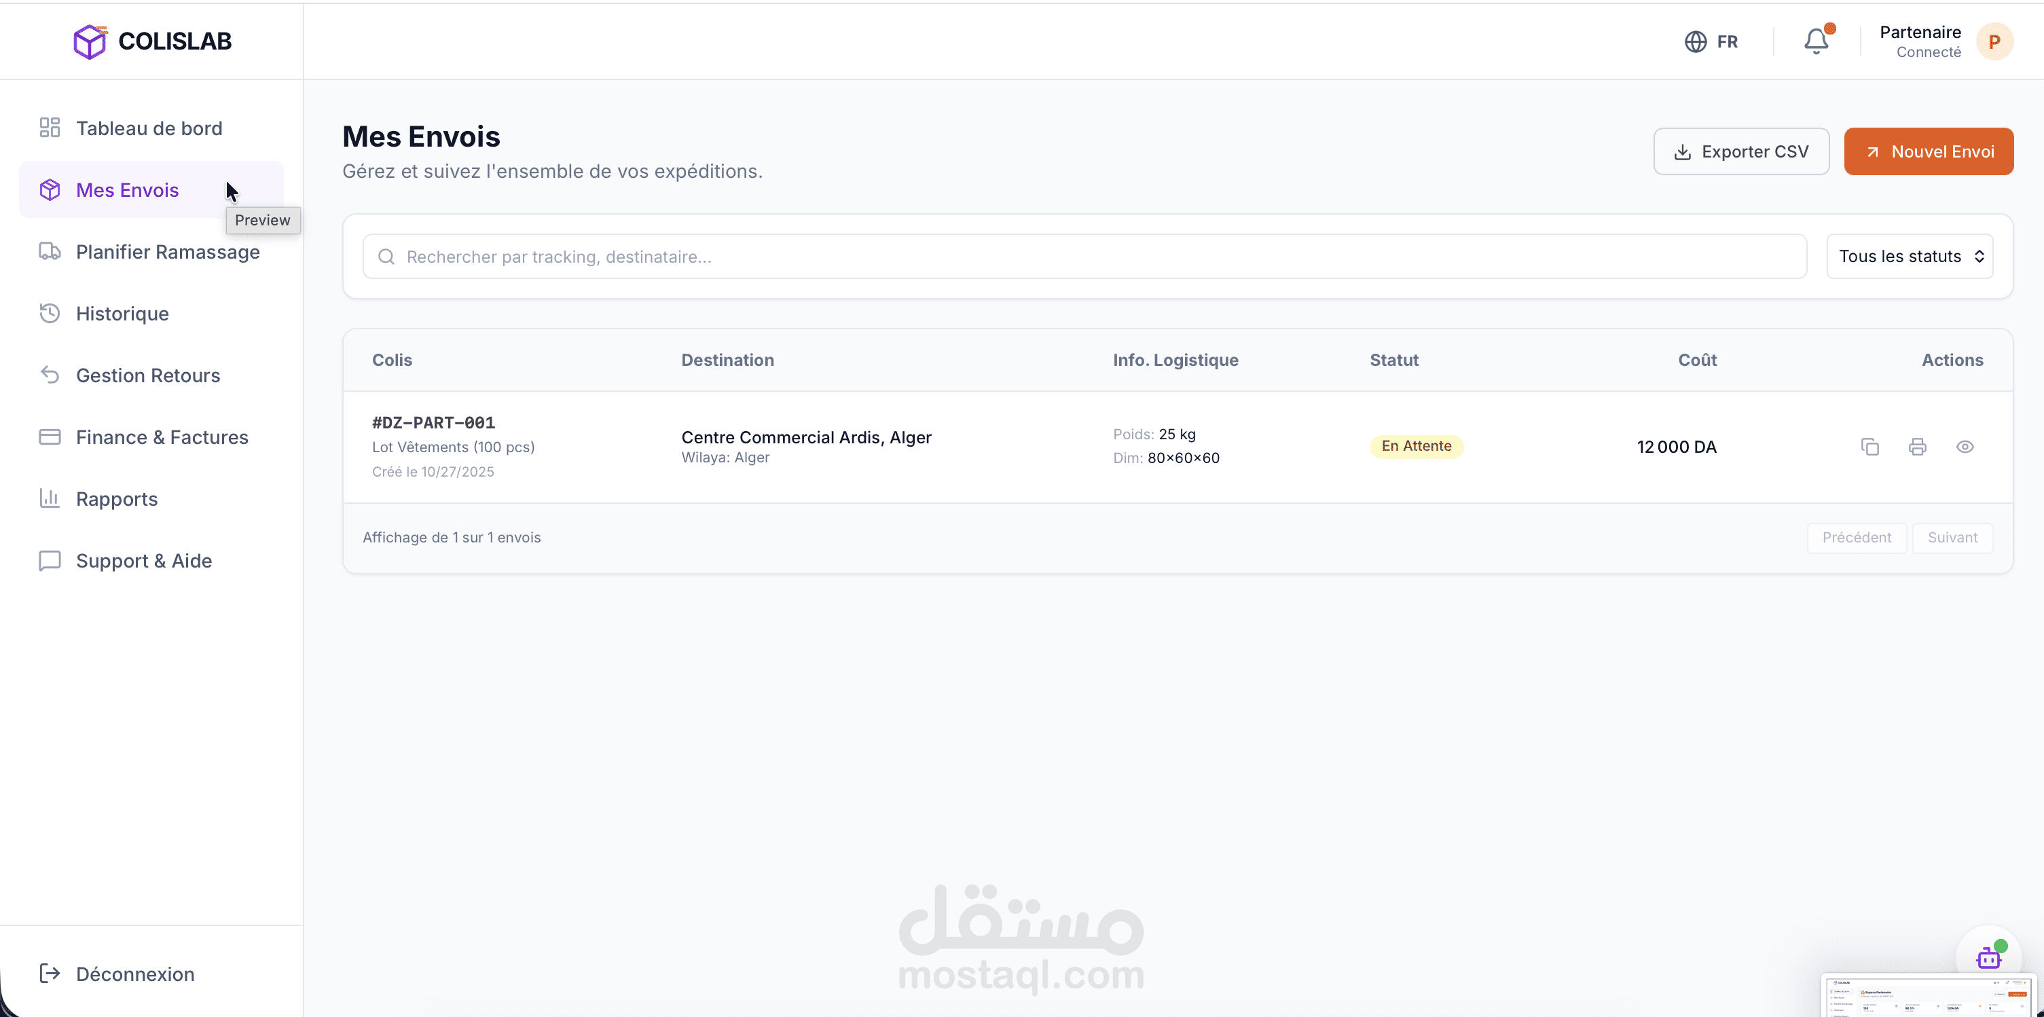Switch language via FR globe icon
2044x1017 pixels.
coord(1711,41)
